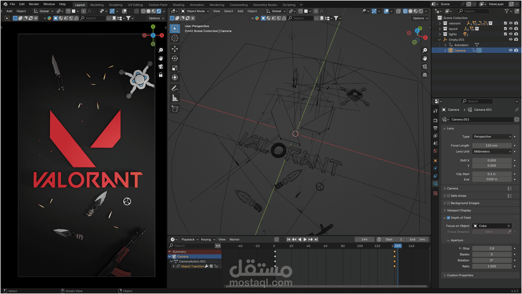Select the Move tool in viewport toolbar
The width and height of the screenshot is (522, 294).
point(175,49)
